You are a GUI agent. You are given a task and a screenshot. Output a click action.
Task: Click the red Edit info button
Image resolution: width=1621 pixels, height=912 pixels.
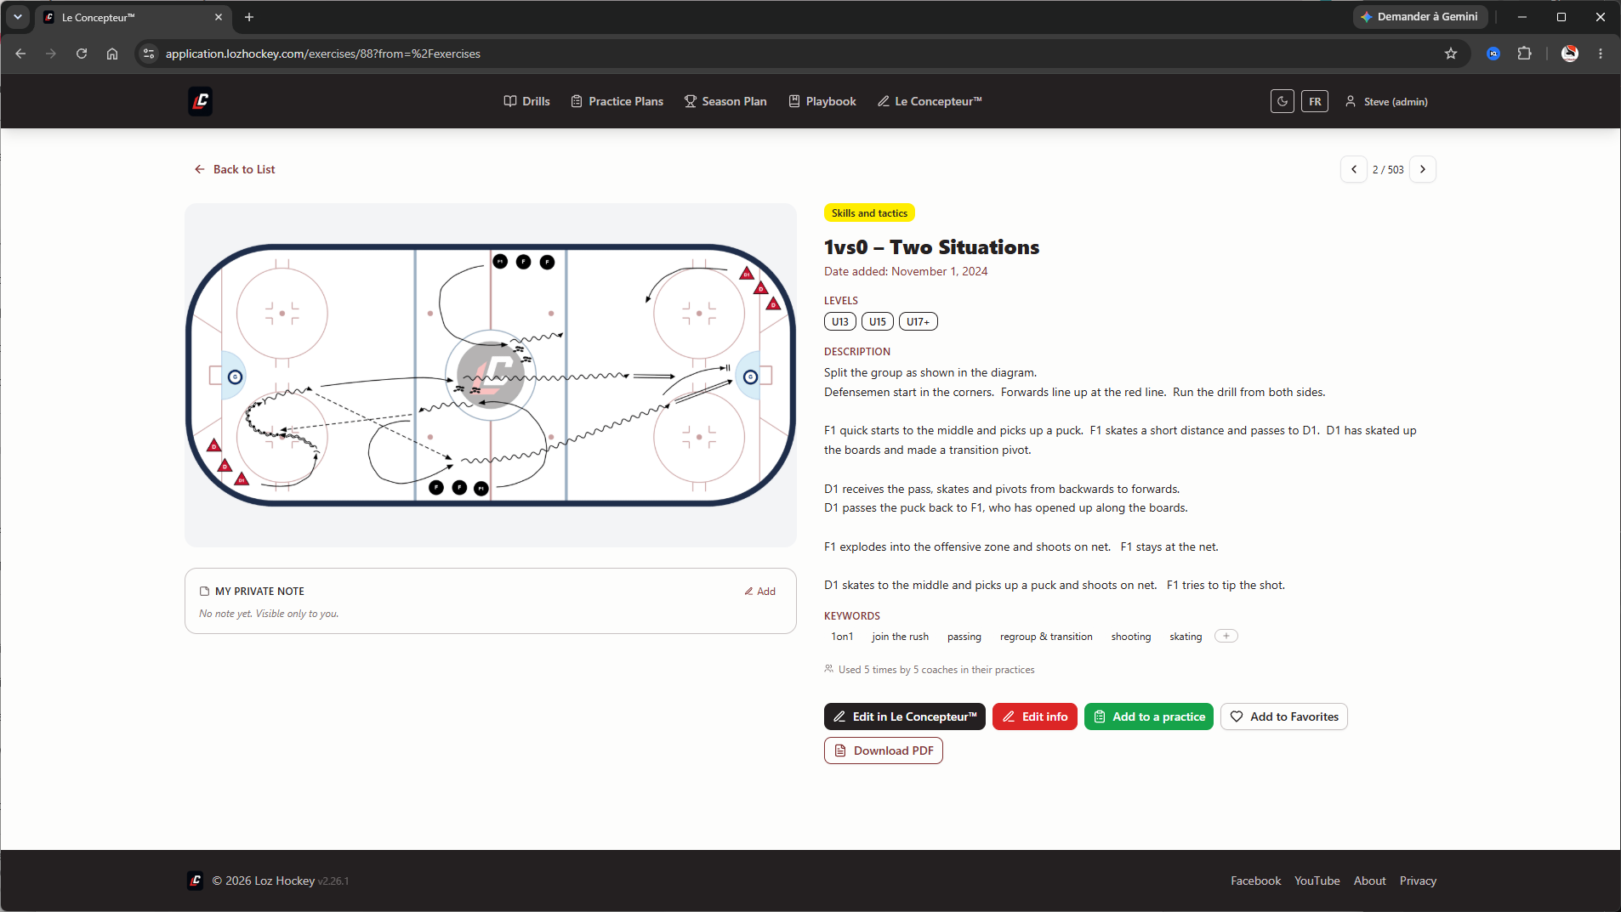pos(1035,717)
